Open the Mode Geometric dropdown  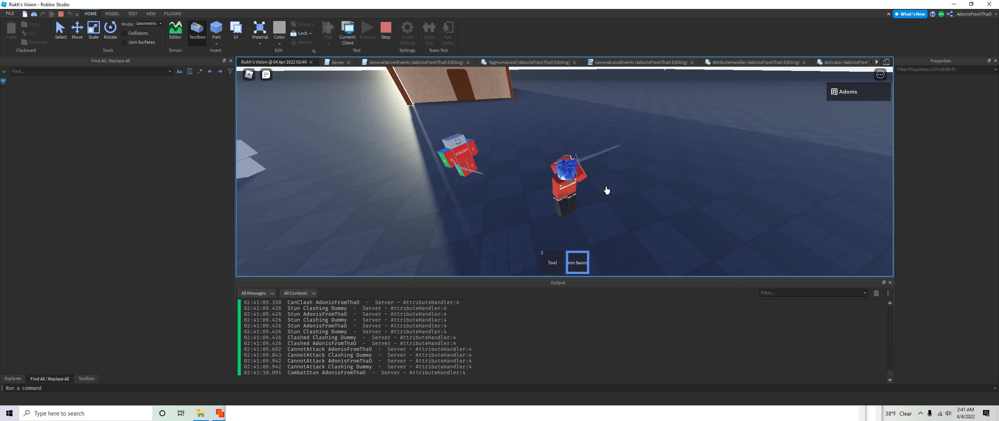[149, 24]
